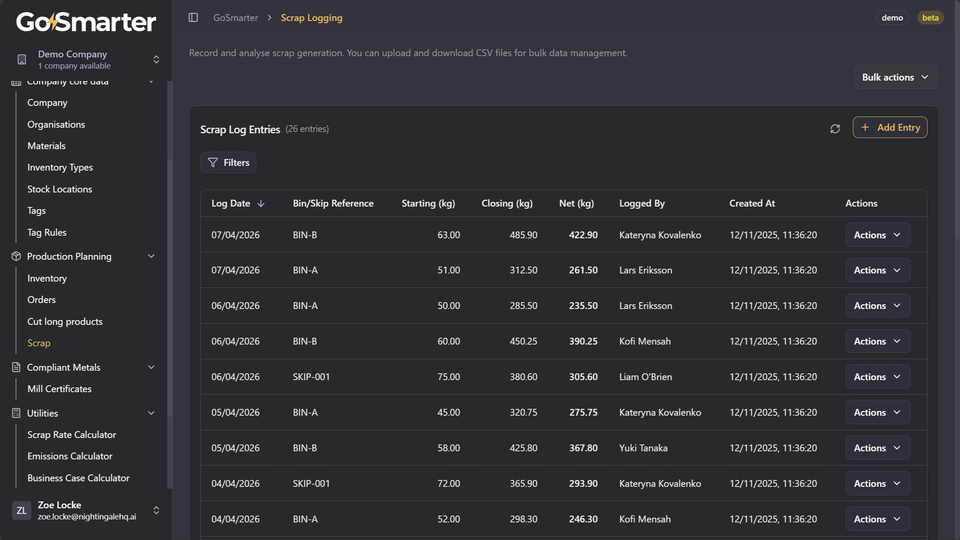
Task: Collapse the Production Planning section
Action: (x=151, y=256)
